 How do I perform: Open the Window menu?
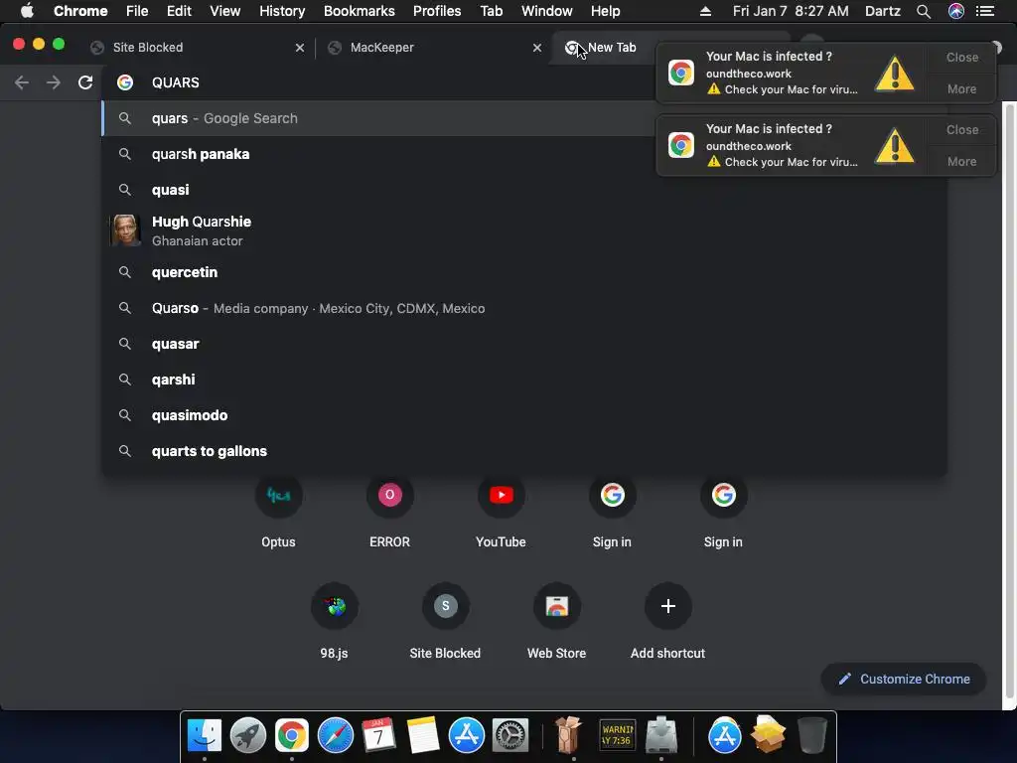click(547, 11)
